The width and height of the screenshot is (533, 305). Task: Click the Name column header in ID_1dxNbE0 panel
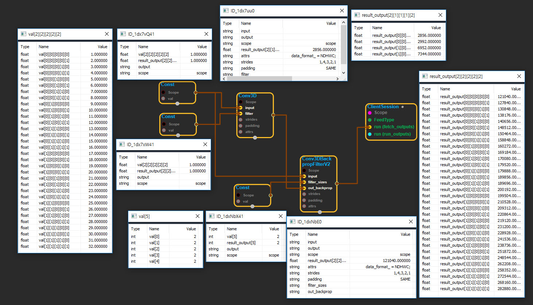tap(312, 234)
